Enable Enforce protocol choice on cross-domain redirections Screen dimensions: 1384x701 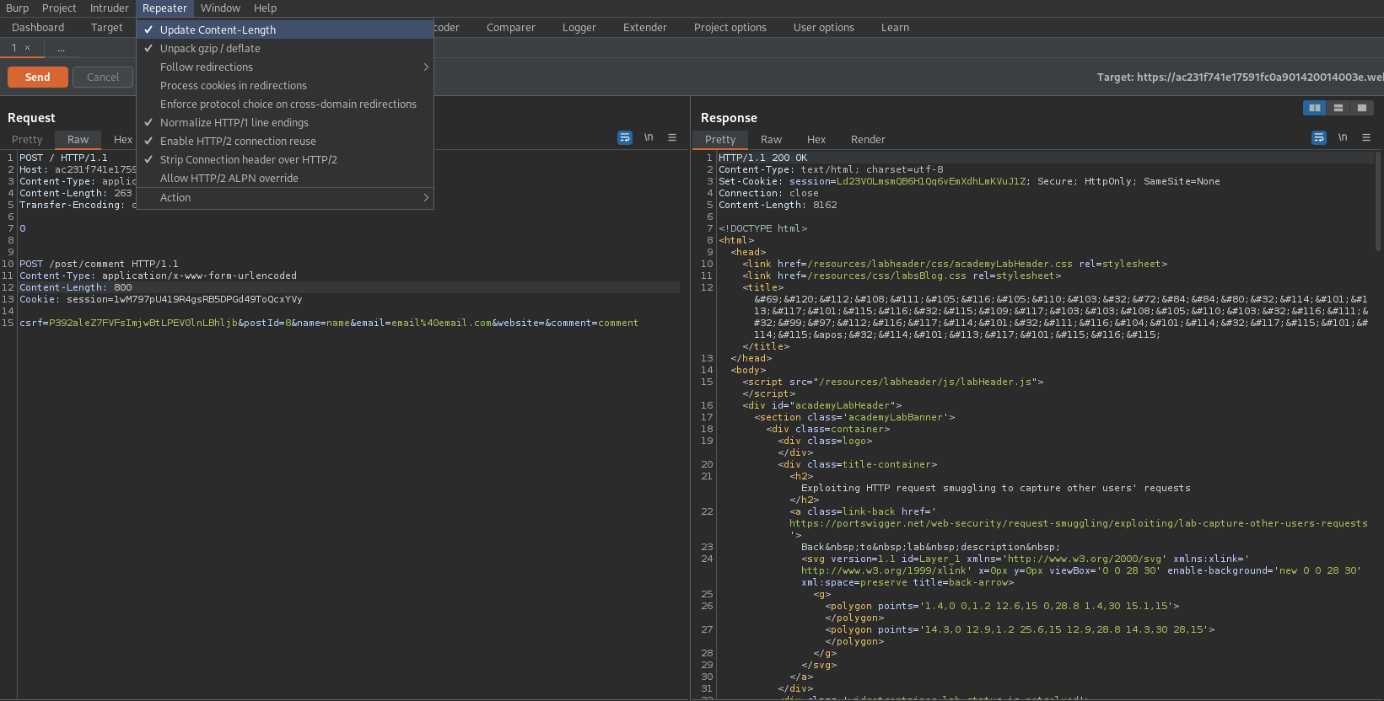pos(285,104)
